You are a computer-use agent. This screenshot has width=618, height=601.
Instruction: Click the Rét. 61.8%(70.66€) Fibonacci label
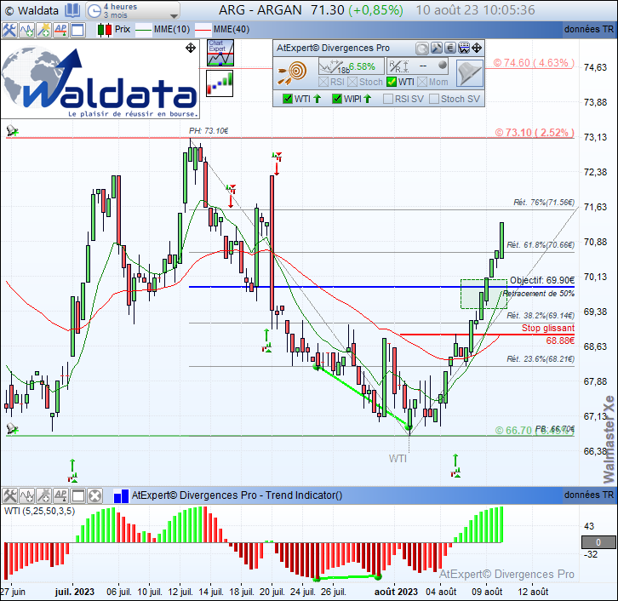pyautogui.click(x=541, y=244)
